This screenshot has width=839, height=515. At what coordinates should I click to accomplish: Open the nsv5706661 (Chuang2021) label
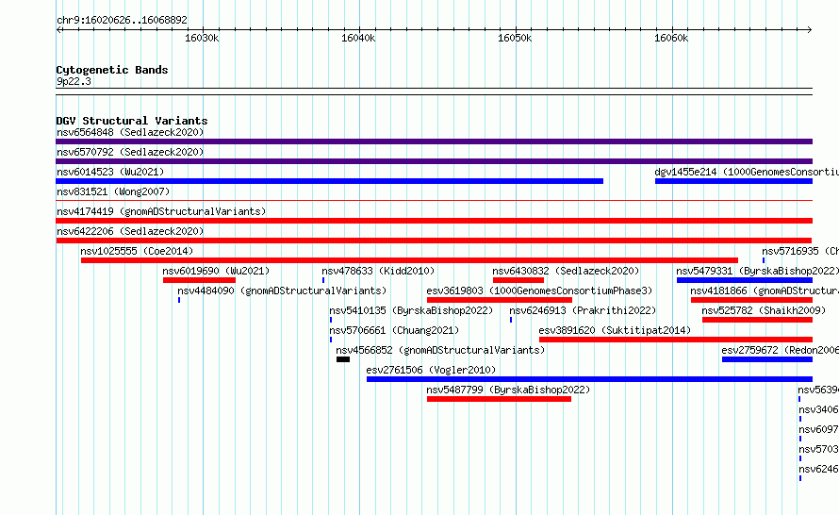394,330
